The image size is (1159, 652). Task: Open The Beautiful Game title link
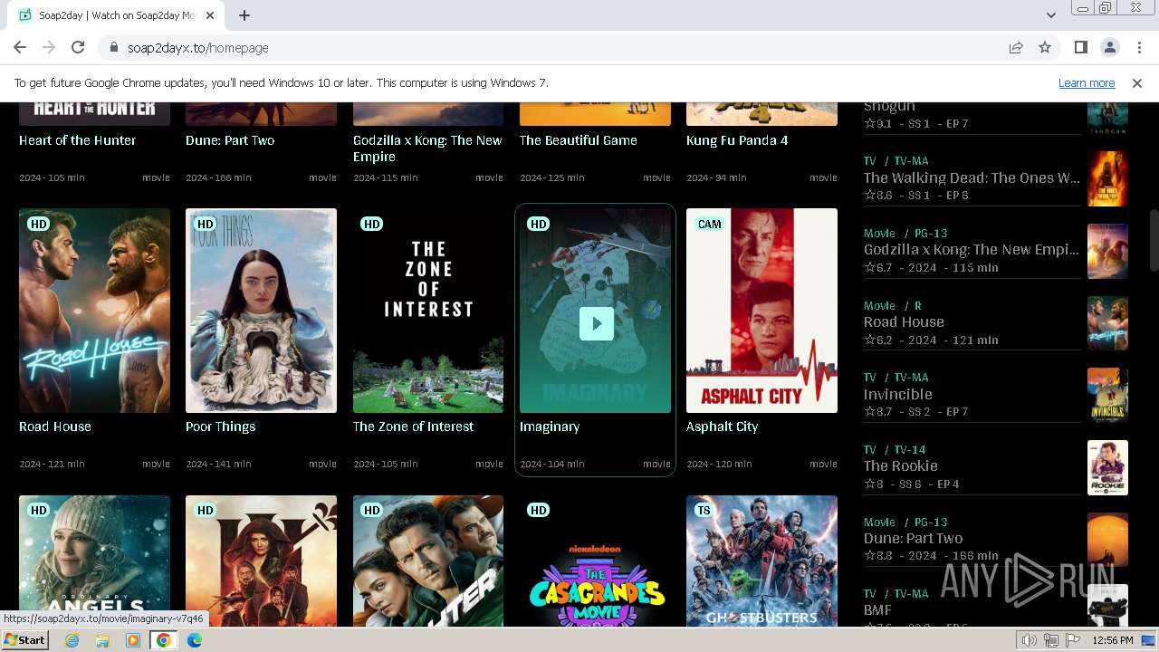579,140
